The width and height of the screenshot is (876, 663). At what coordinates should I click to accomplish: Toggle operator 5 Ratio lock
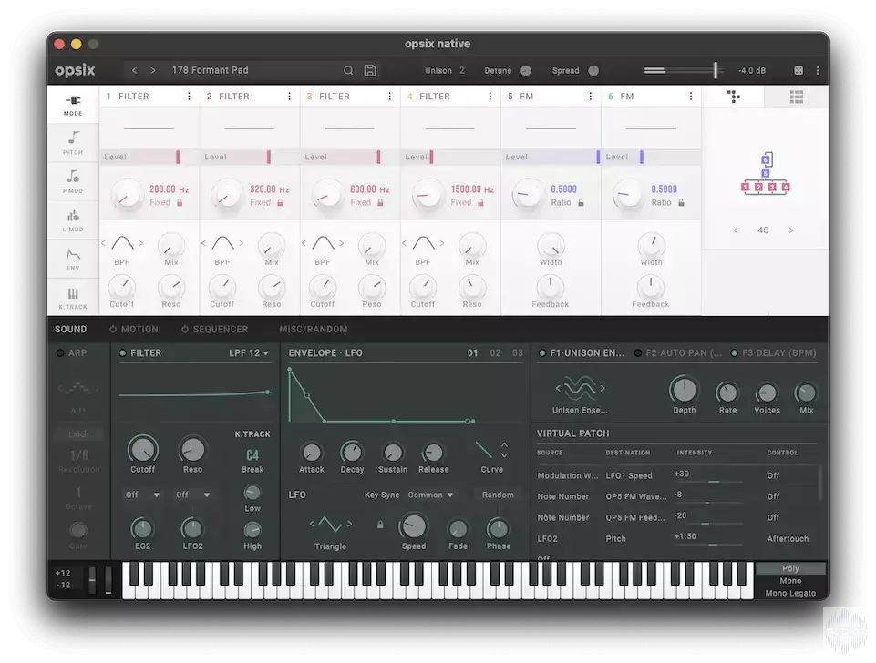coord(581,202)
